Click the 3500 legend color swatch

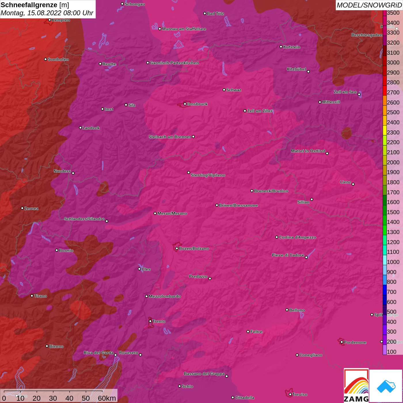pos(385,13)
